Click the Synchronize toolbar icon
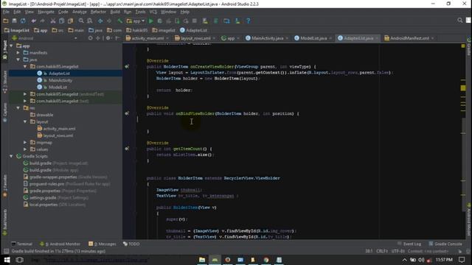472x265 pixels. [23, 21]
